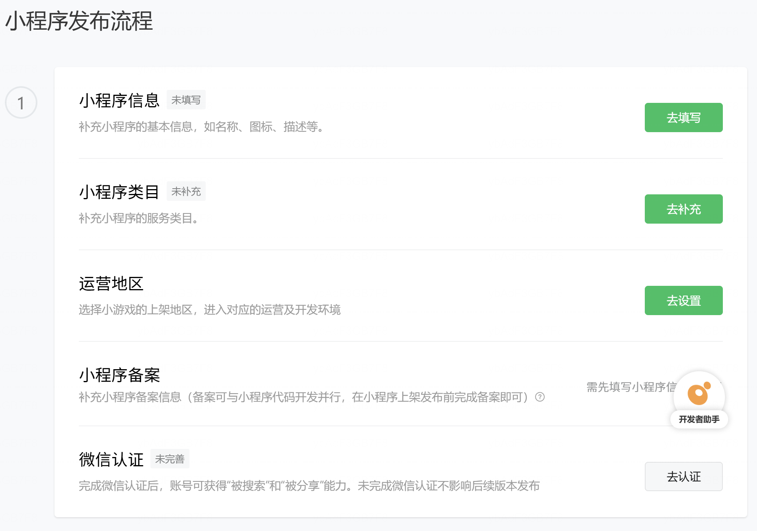Click the 未补充 status tag
Viewport: 757px width, 531px height.
pyautogui.click(x=186, y=191)
